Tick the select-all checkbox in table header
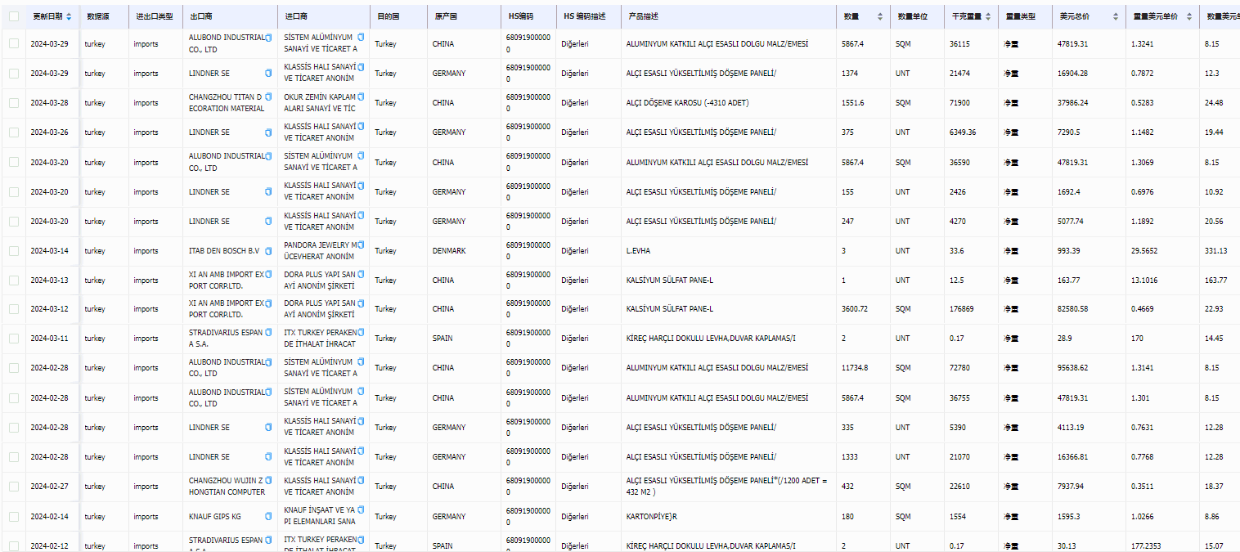Screen dimensions: 1240x552 point(13,16)
